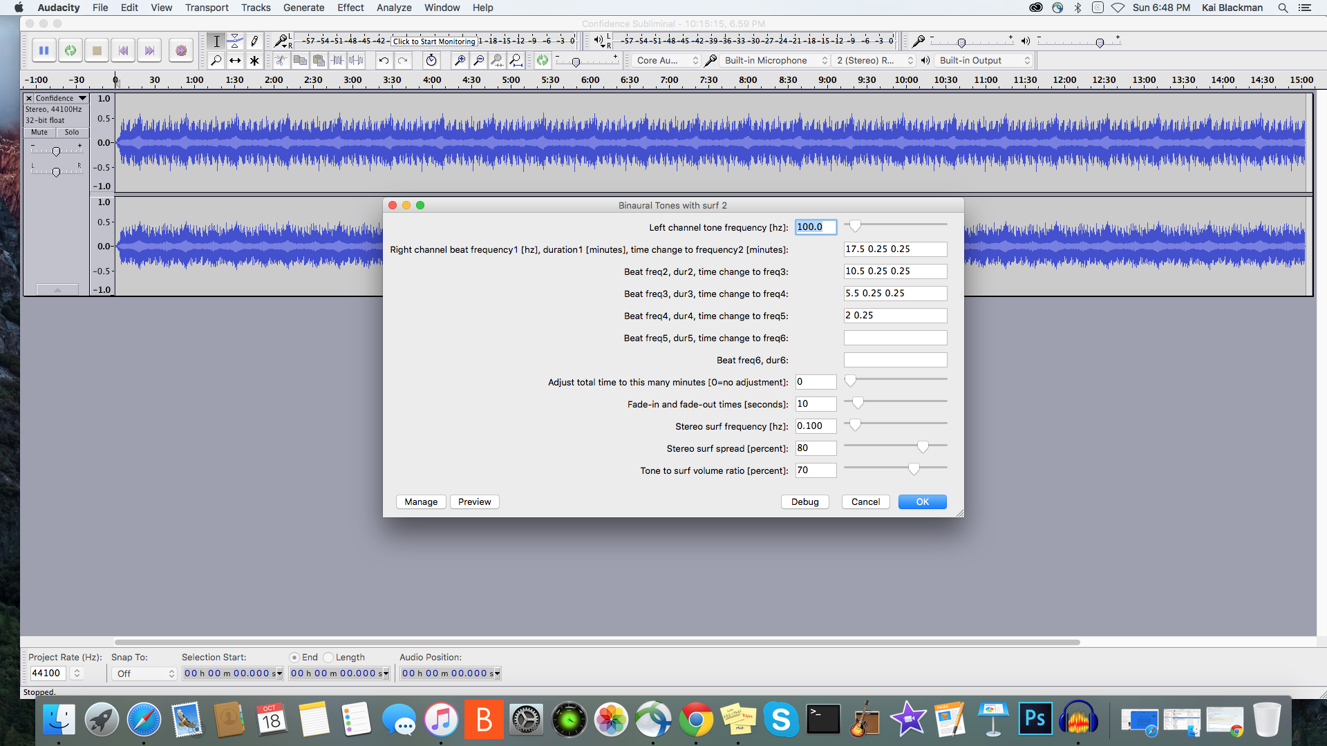
Task: Open the Analyze menu
Action: 394,8
